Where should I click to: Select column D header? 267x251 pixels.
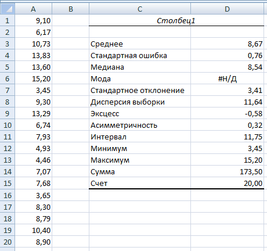tap(227, 9)
